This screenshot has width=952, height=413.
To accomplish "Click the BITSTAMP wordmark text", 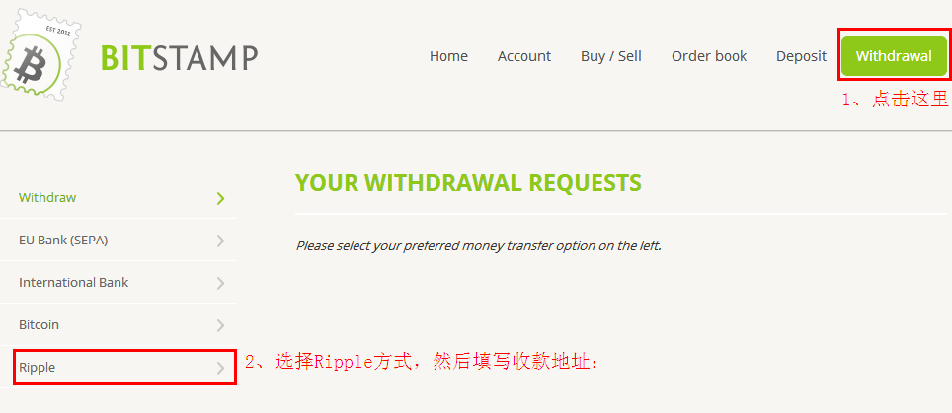I will click(x=179, y=57).
